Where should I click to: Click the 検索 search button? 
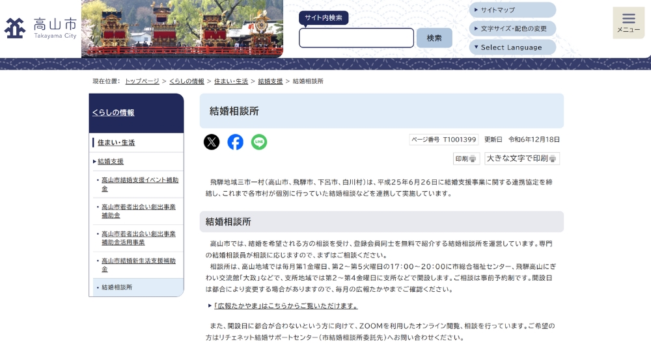coord(434,38)
